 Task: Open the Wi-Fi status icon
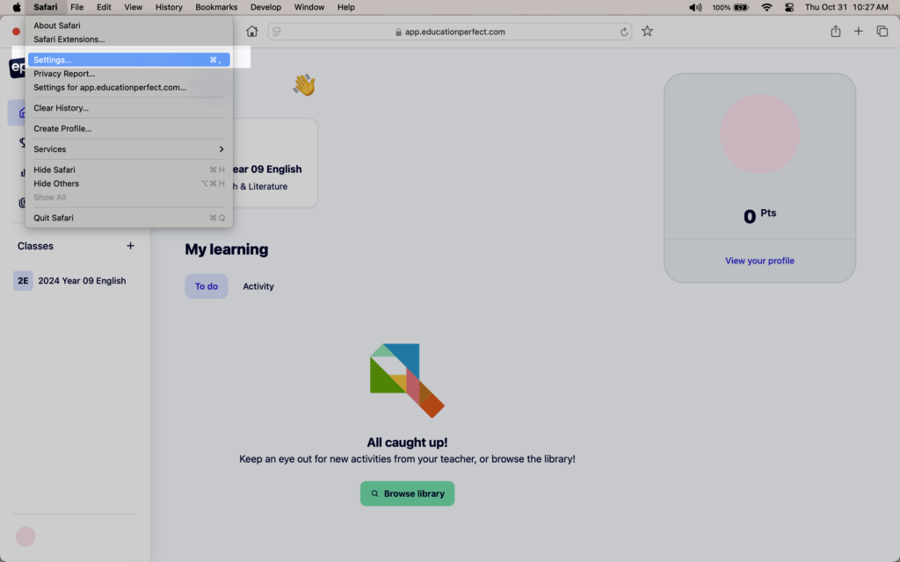click(766, 7)
